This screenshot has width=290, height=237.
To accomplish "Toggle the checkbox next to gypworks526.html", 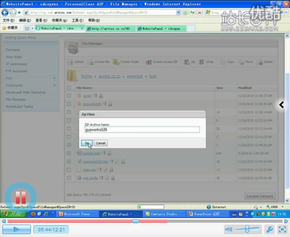I will [x=69, y=161].
